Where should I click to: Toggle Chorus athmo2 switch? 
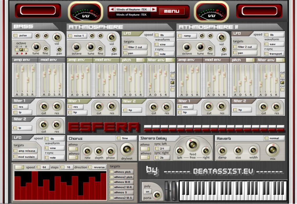(73, 157)
